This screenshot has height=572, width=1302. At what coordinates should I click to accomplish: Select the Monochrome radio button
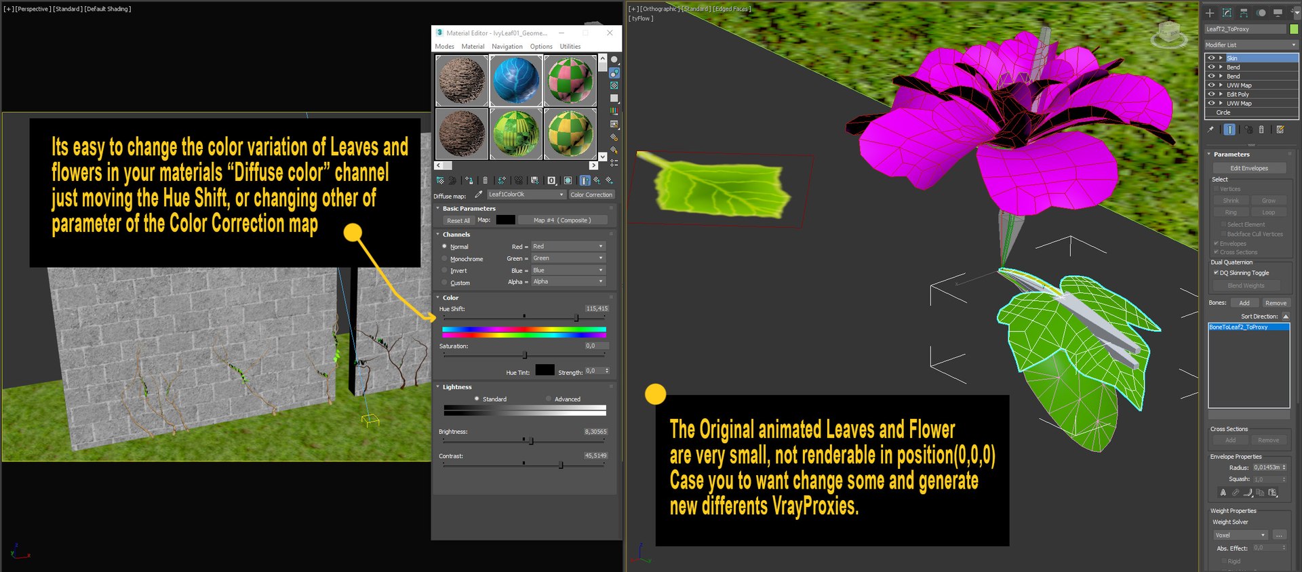point(444,259)
